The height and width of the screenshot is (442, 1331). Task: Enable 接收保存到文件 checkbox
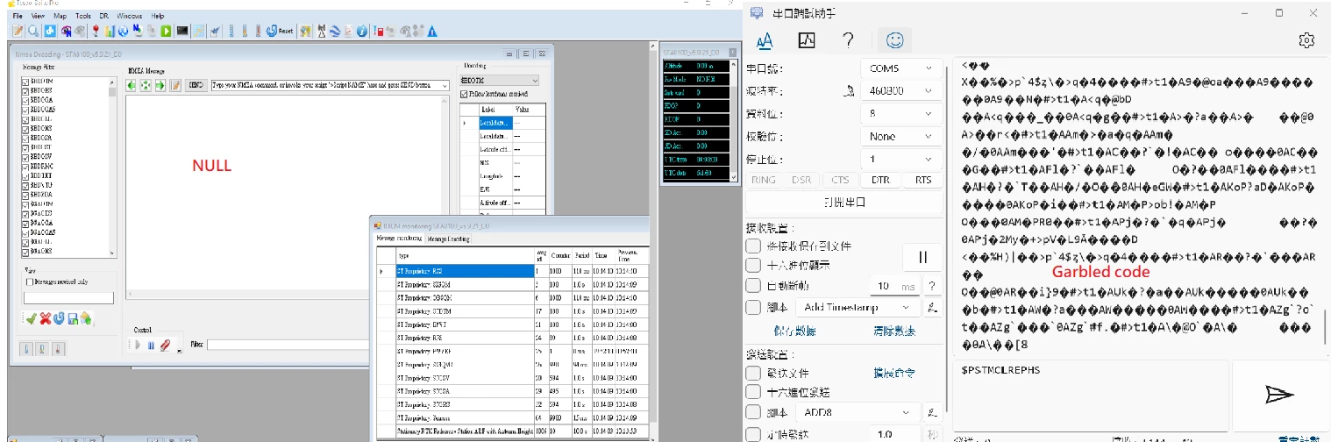752,246
